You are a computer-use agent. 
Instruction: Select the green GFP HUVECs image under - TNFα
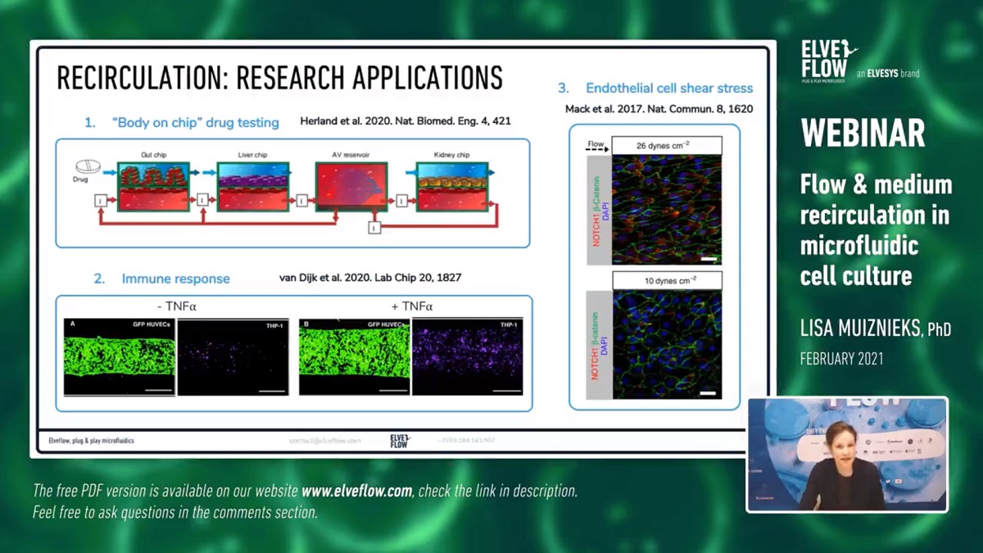120,356
